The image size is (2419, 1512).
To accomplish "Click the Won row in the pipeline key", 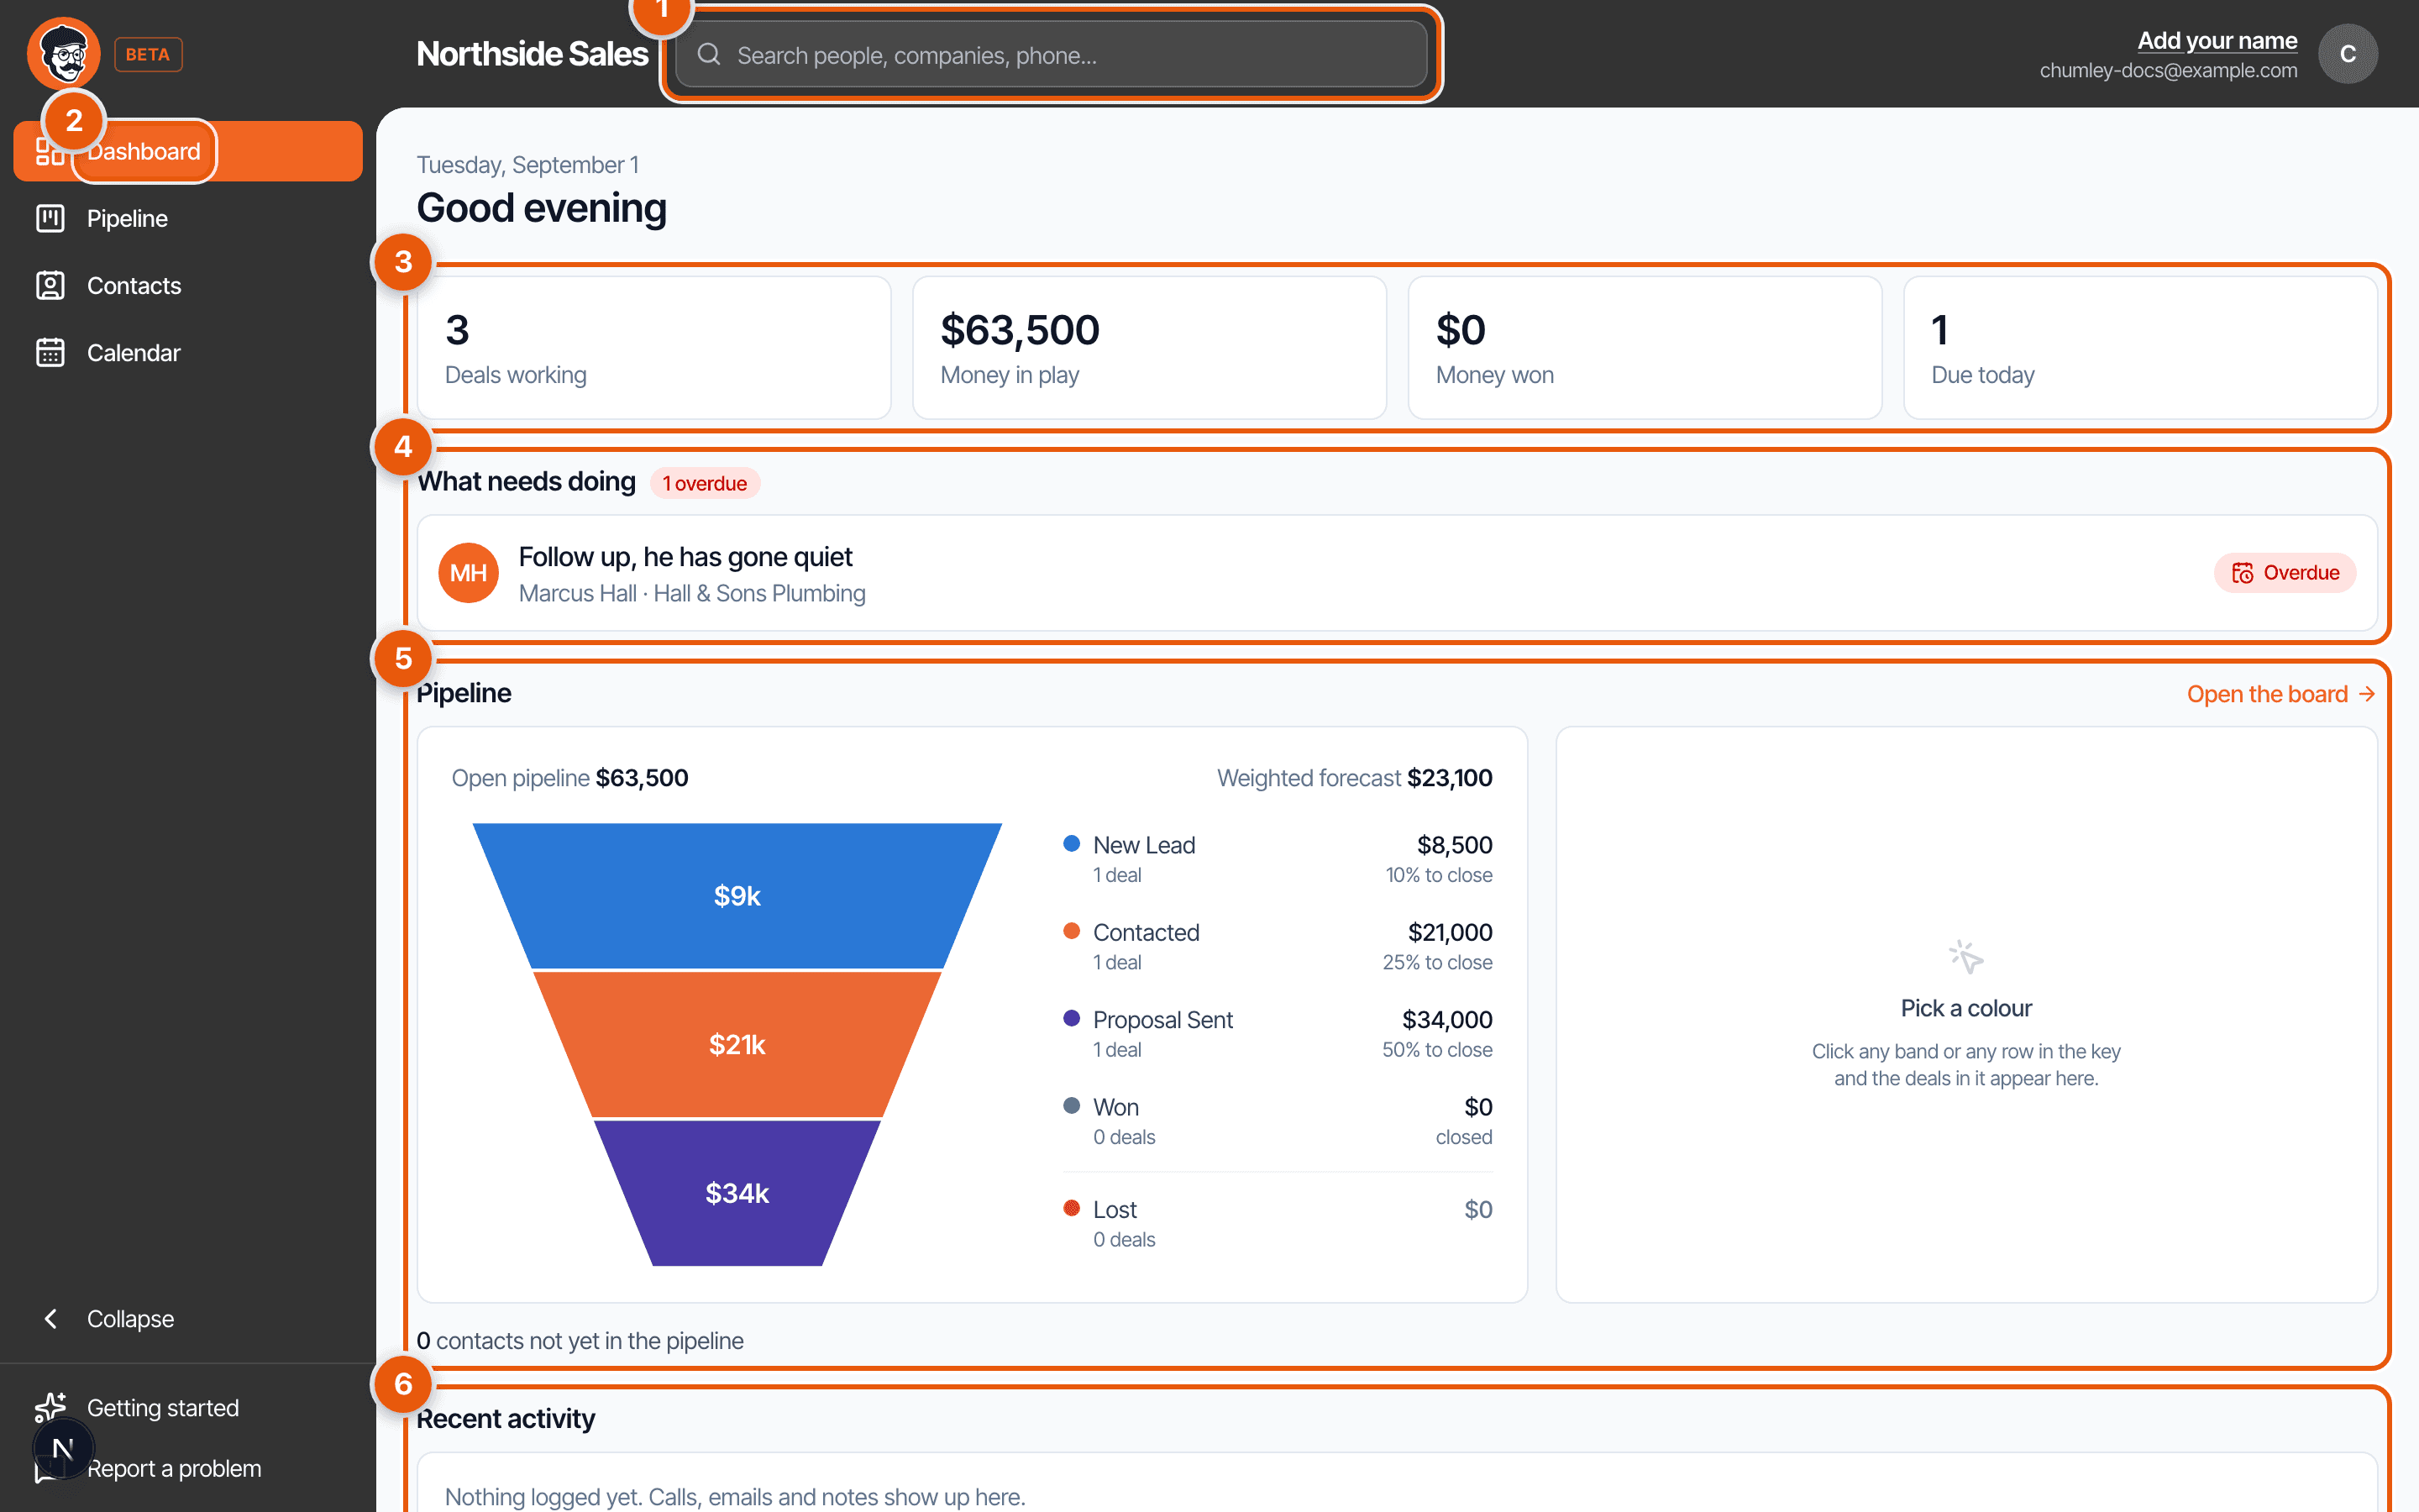I will pos(1278,1121).
